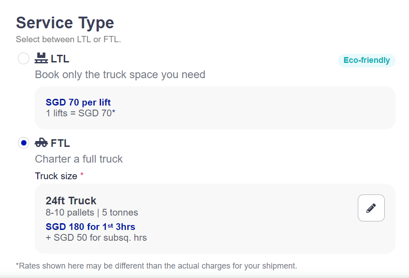Screen dimensions: 409x278
Task: Click the LTL pricing card
Action: (215, 107)
